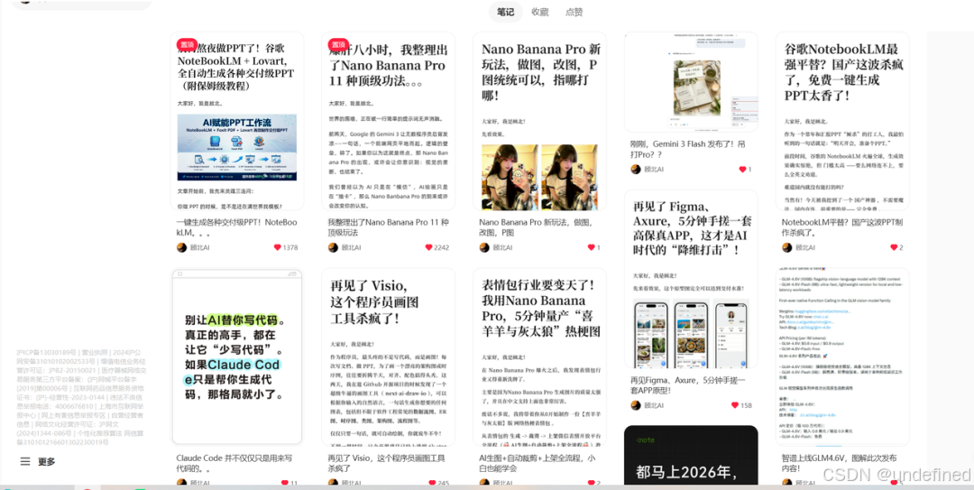The height and width of the screenshot is (490, 974).
Task: Open the black 都马上2026年 note cover
Action: [x=691, y=455]
